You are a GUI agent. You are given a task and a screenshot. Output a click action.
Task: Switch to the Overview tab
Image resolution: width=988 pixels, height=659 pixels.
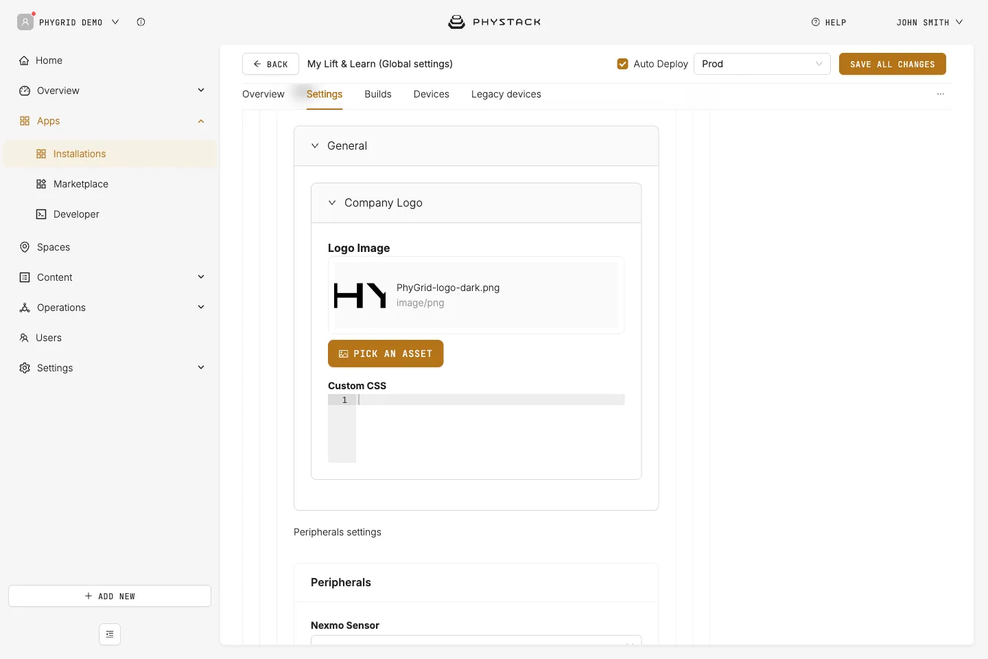pos(263,94)
